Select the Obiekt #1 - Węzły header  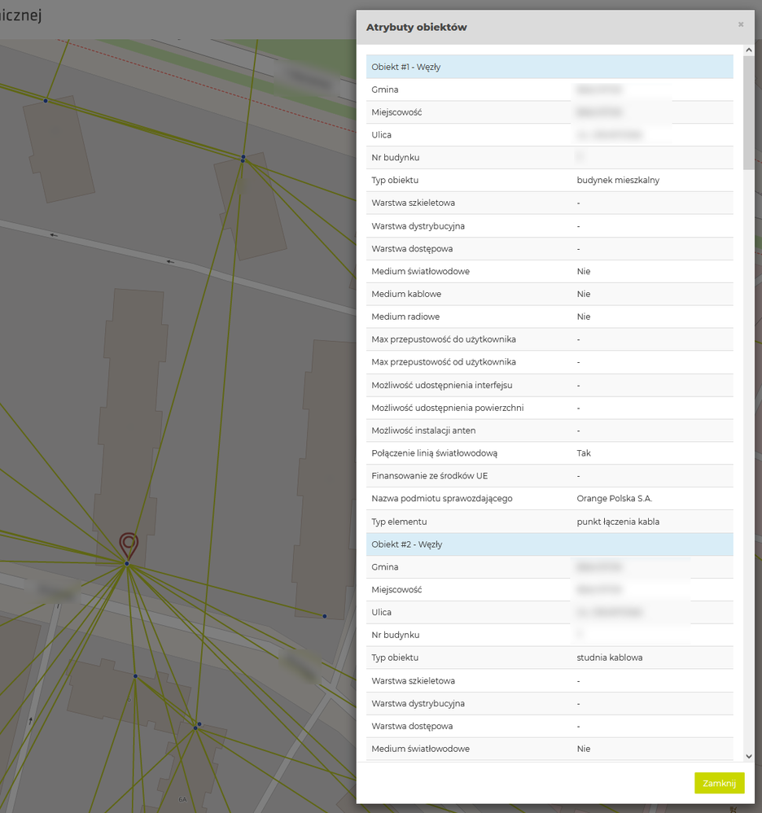[x=550, y=67]
